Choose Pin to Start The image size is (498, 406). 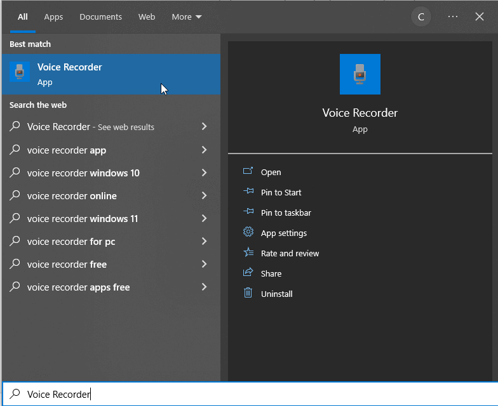pyautogui.click(x=281, y=193)
